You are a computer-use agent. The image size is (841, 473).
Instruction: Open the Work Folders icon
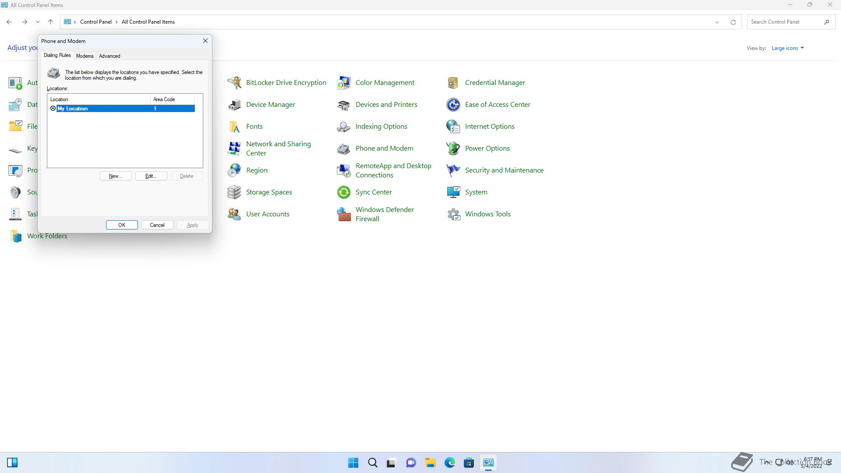coord(15,236)
